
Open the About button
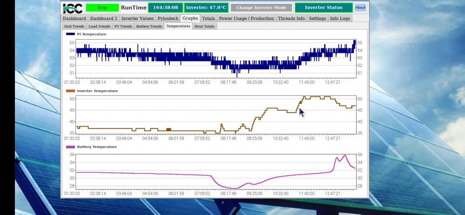(x=360, y=8)
